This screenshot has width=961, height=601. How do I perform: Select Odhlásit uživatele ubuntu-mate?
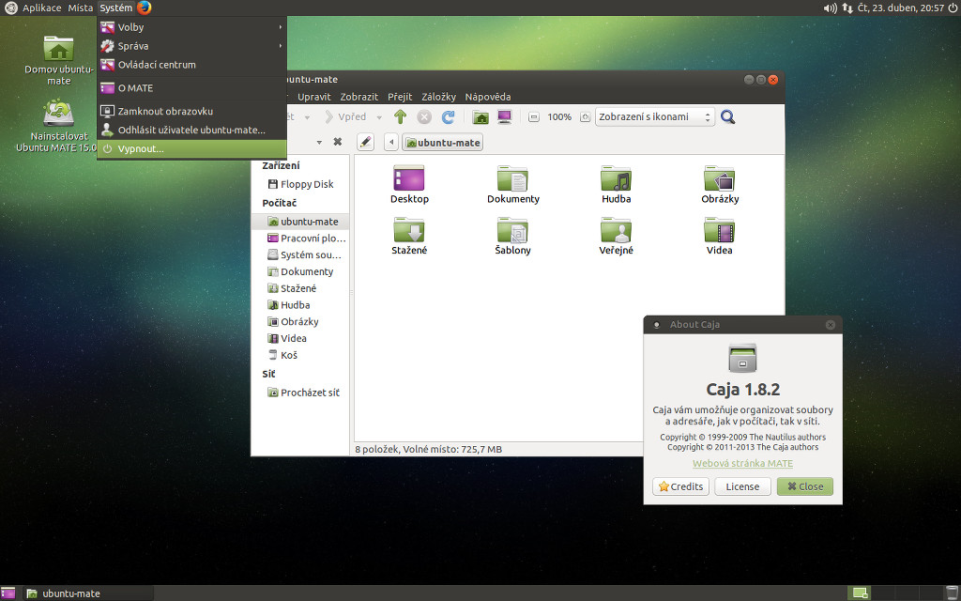pos(191,130)
